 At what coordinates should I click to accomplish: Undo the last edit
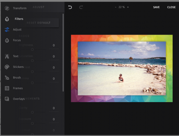point(70,7)
